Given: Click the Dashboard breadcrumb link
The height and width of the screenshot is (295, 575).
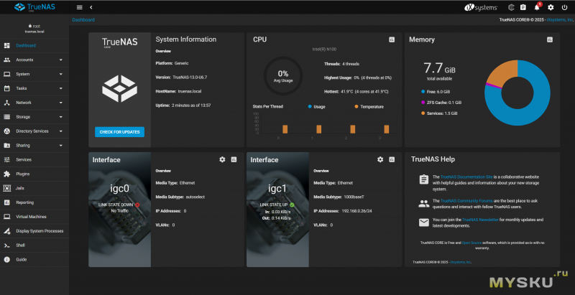Looking at the screenshot, I should pos(83,20).
